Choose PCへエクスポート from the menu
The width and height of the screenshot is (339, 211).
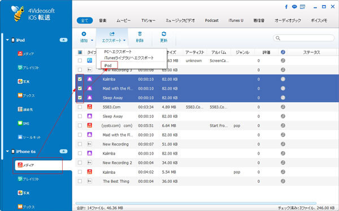coord(118,51)
